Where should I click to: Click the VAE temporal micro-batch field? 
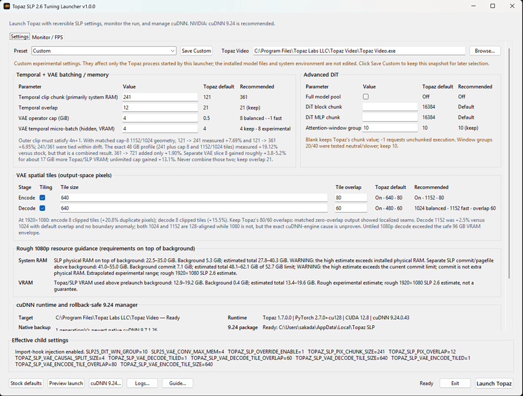160,129
